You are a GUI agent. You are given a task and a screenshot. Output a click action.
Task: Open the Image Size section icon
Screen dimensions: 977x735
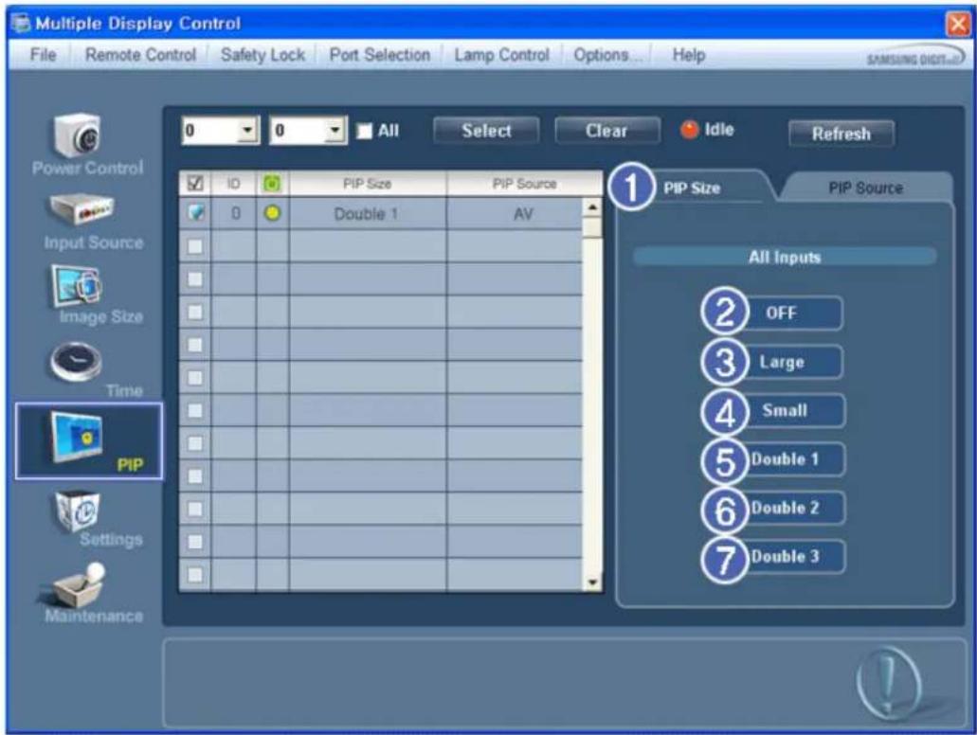click(x=76, y=285)
